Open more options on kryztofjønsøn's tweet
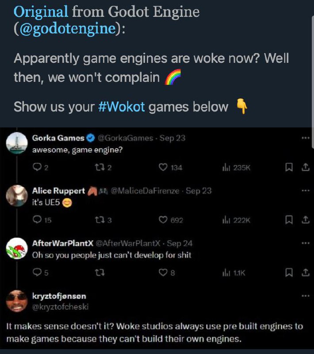The image size is (314, 354). pos(304,296)
